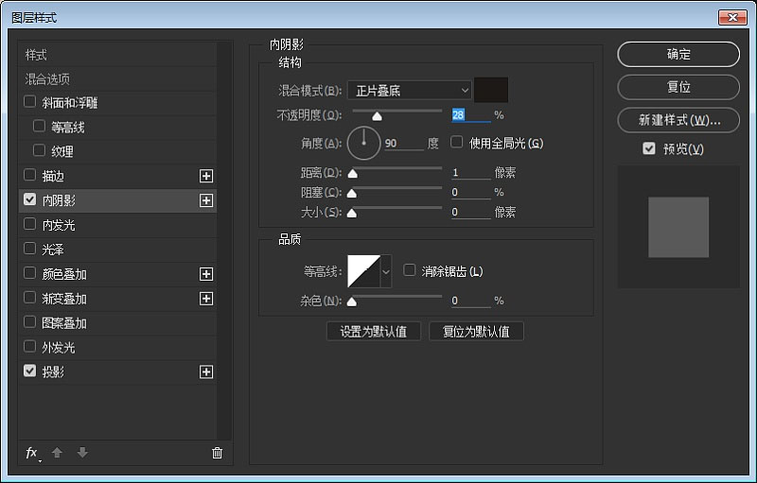Select 内发光 row label
757x483 pixels.
(x=59, y=225)
